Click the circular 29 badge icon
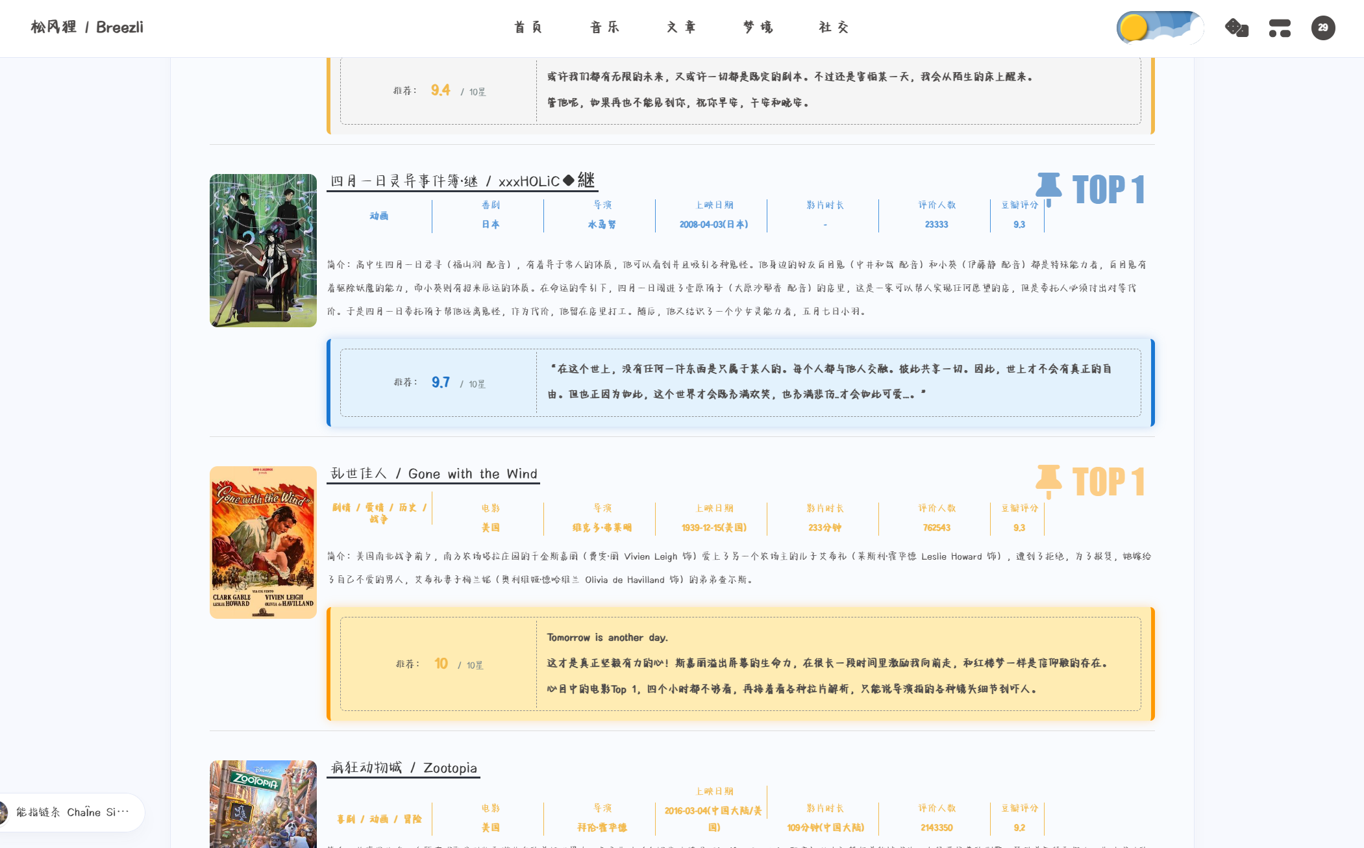This screenshot has width=1364, height=848. pyautogui.click(x=1322, y=28)
